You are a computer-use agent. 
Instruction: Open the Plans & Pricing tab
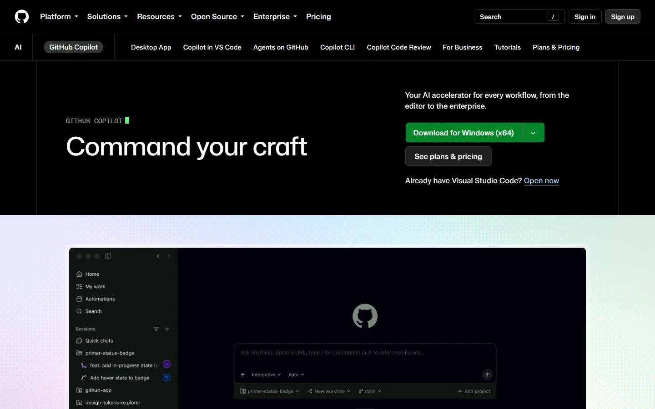[x=556, y=47]
